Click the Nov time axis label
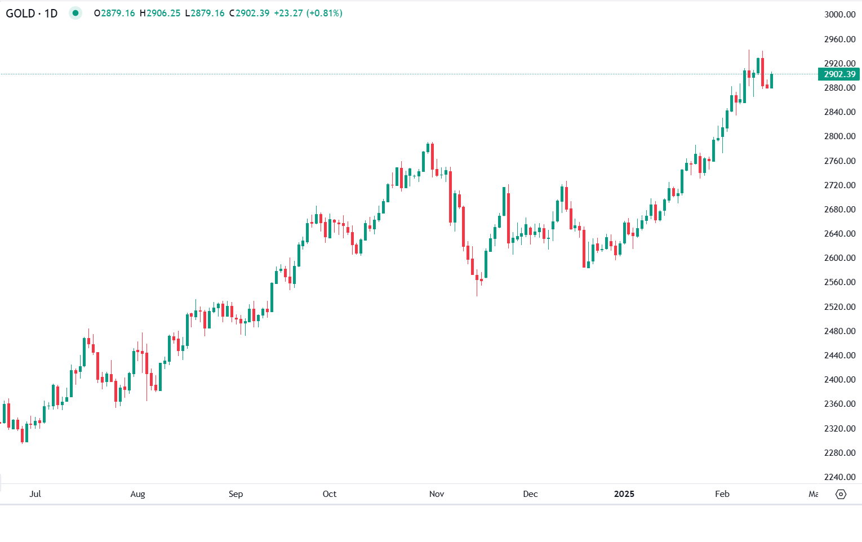 (437, 494)
